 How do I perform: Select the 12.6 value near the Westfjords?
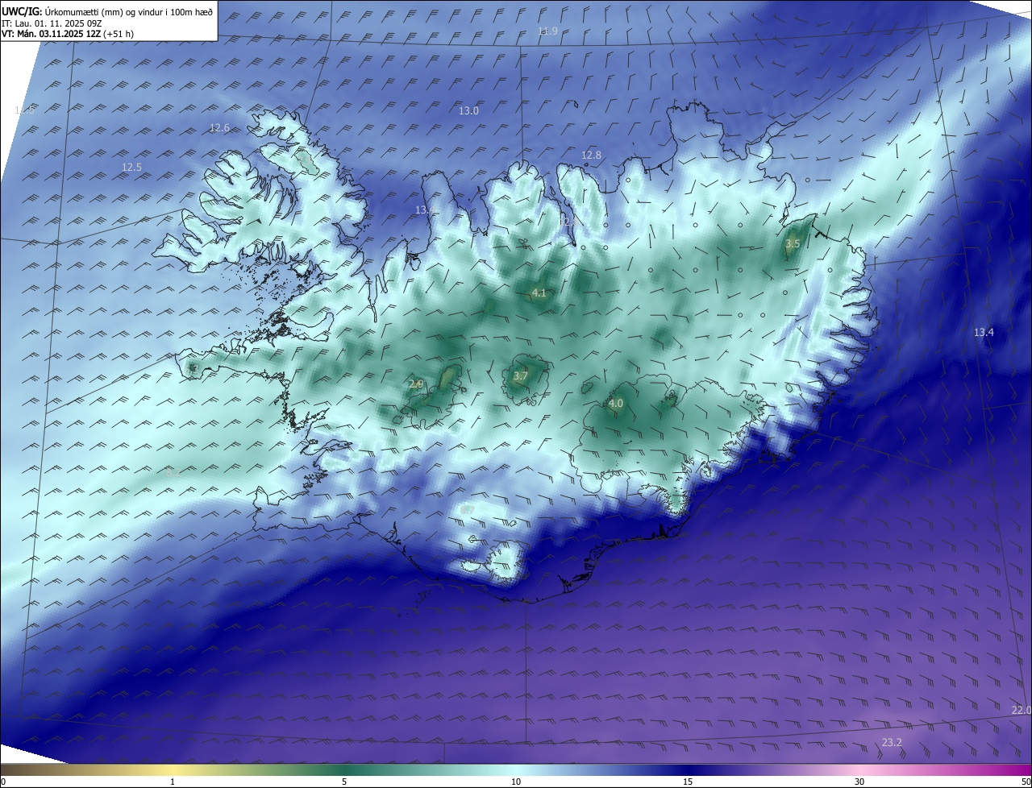pos(219,127)
